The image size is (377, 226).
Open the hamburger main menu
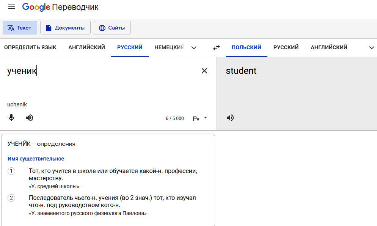(11, 7)
